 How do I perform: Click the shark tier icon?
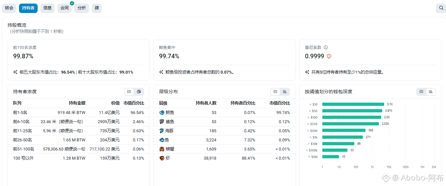point(162,122)
